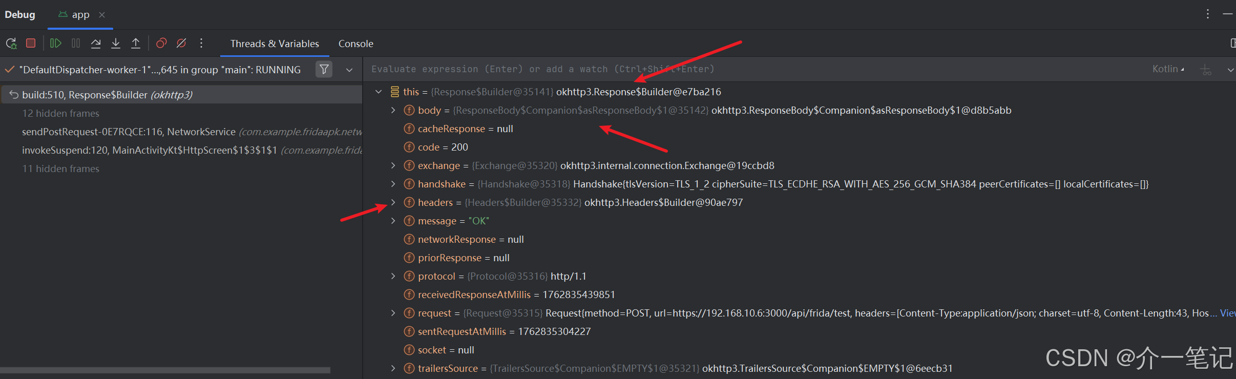Close the app debug tab
Viewport: 1236px width, 379px height.
tap(102, 15)
